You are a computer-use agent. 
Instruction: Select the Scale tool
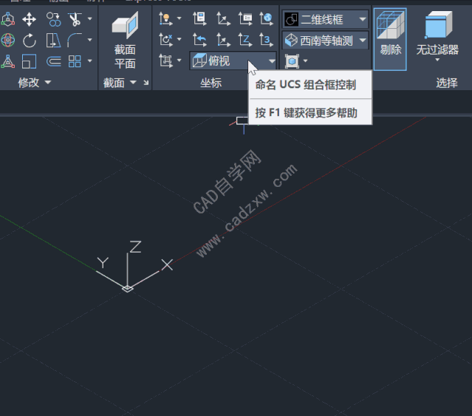[x=30, y=61]
